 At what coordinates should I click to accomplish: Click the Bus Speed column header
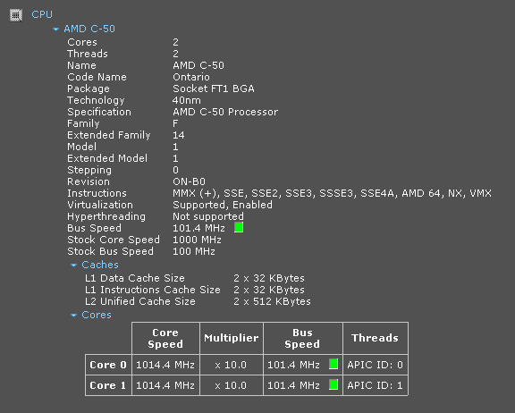tap(302, 338)
